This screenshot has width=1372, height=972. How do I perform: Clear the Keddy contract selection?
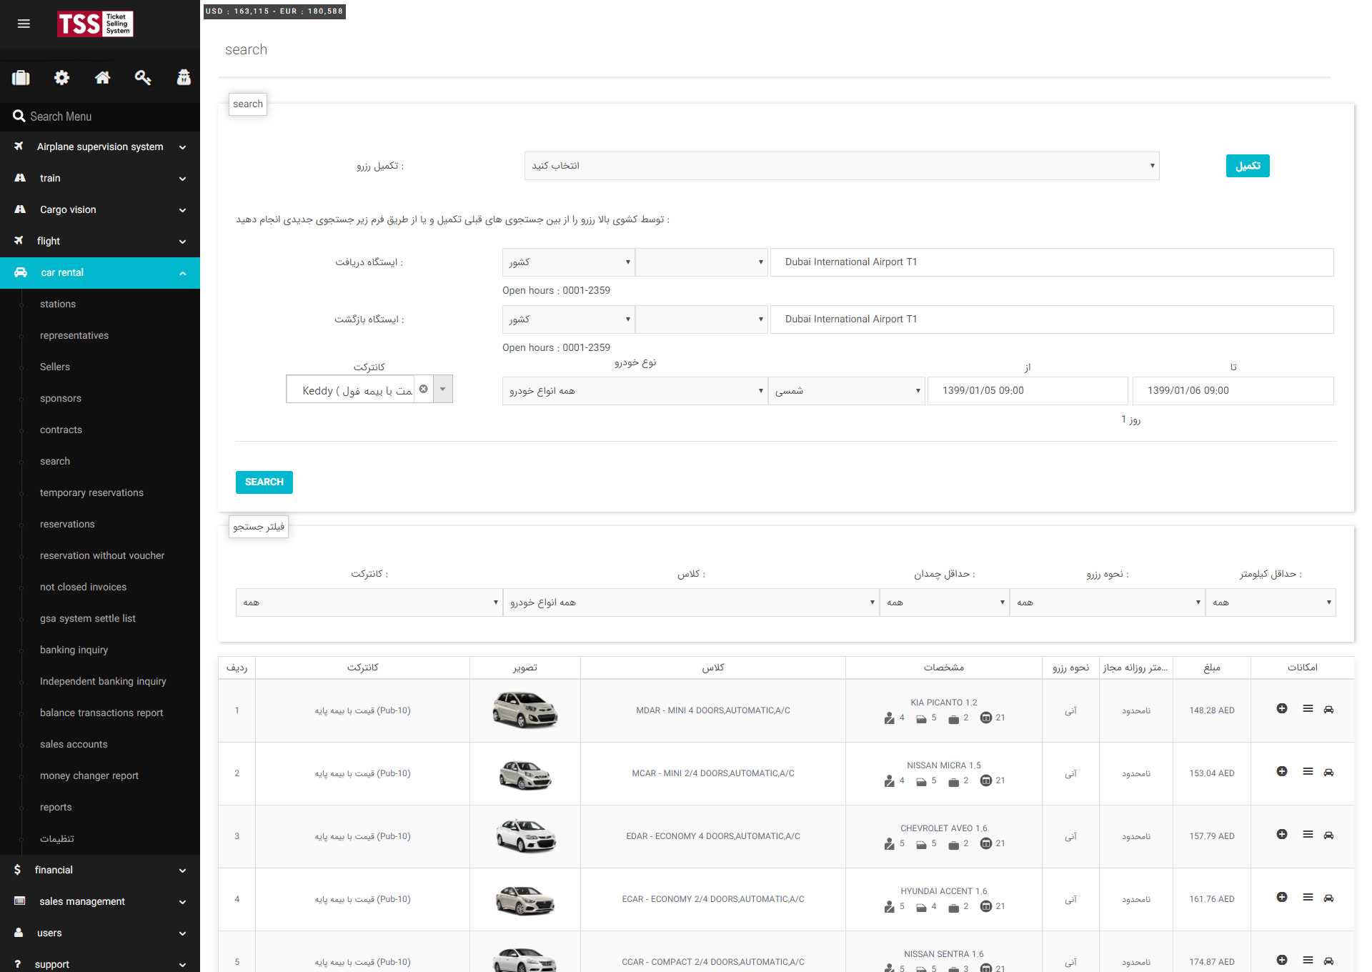[x=424, y=389]
